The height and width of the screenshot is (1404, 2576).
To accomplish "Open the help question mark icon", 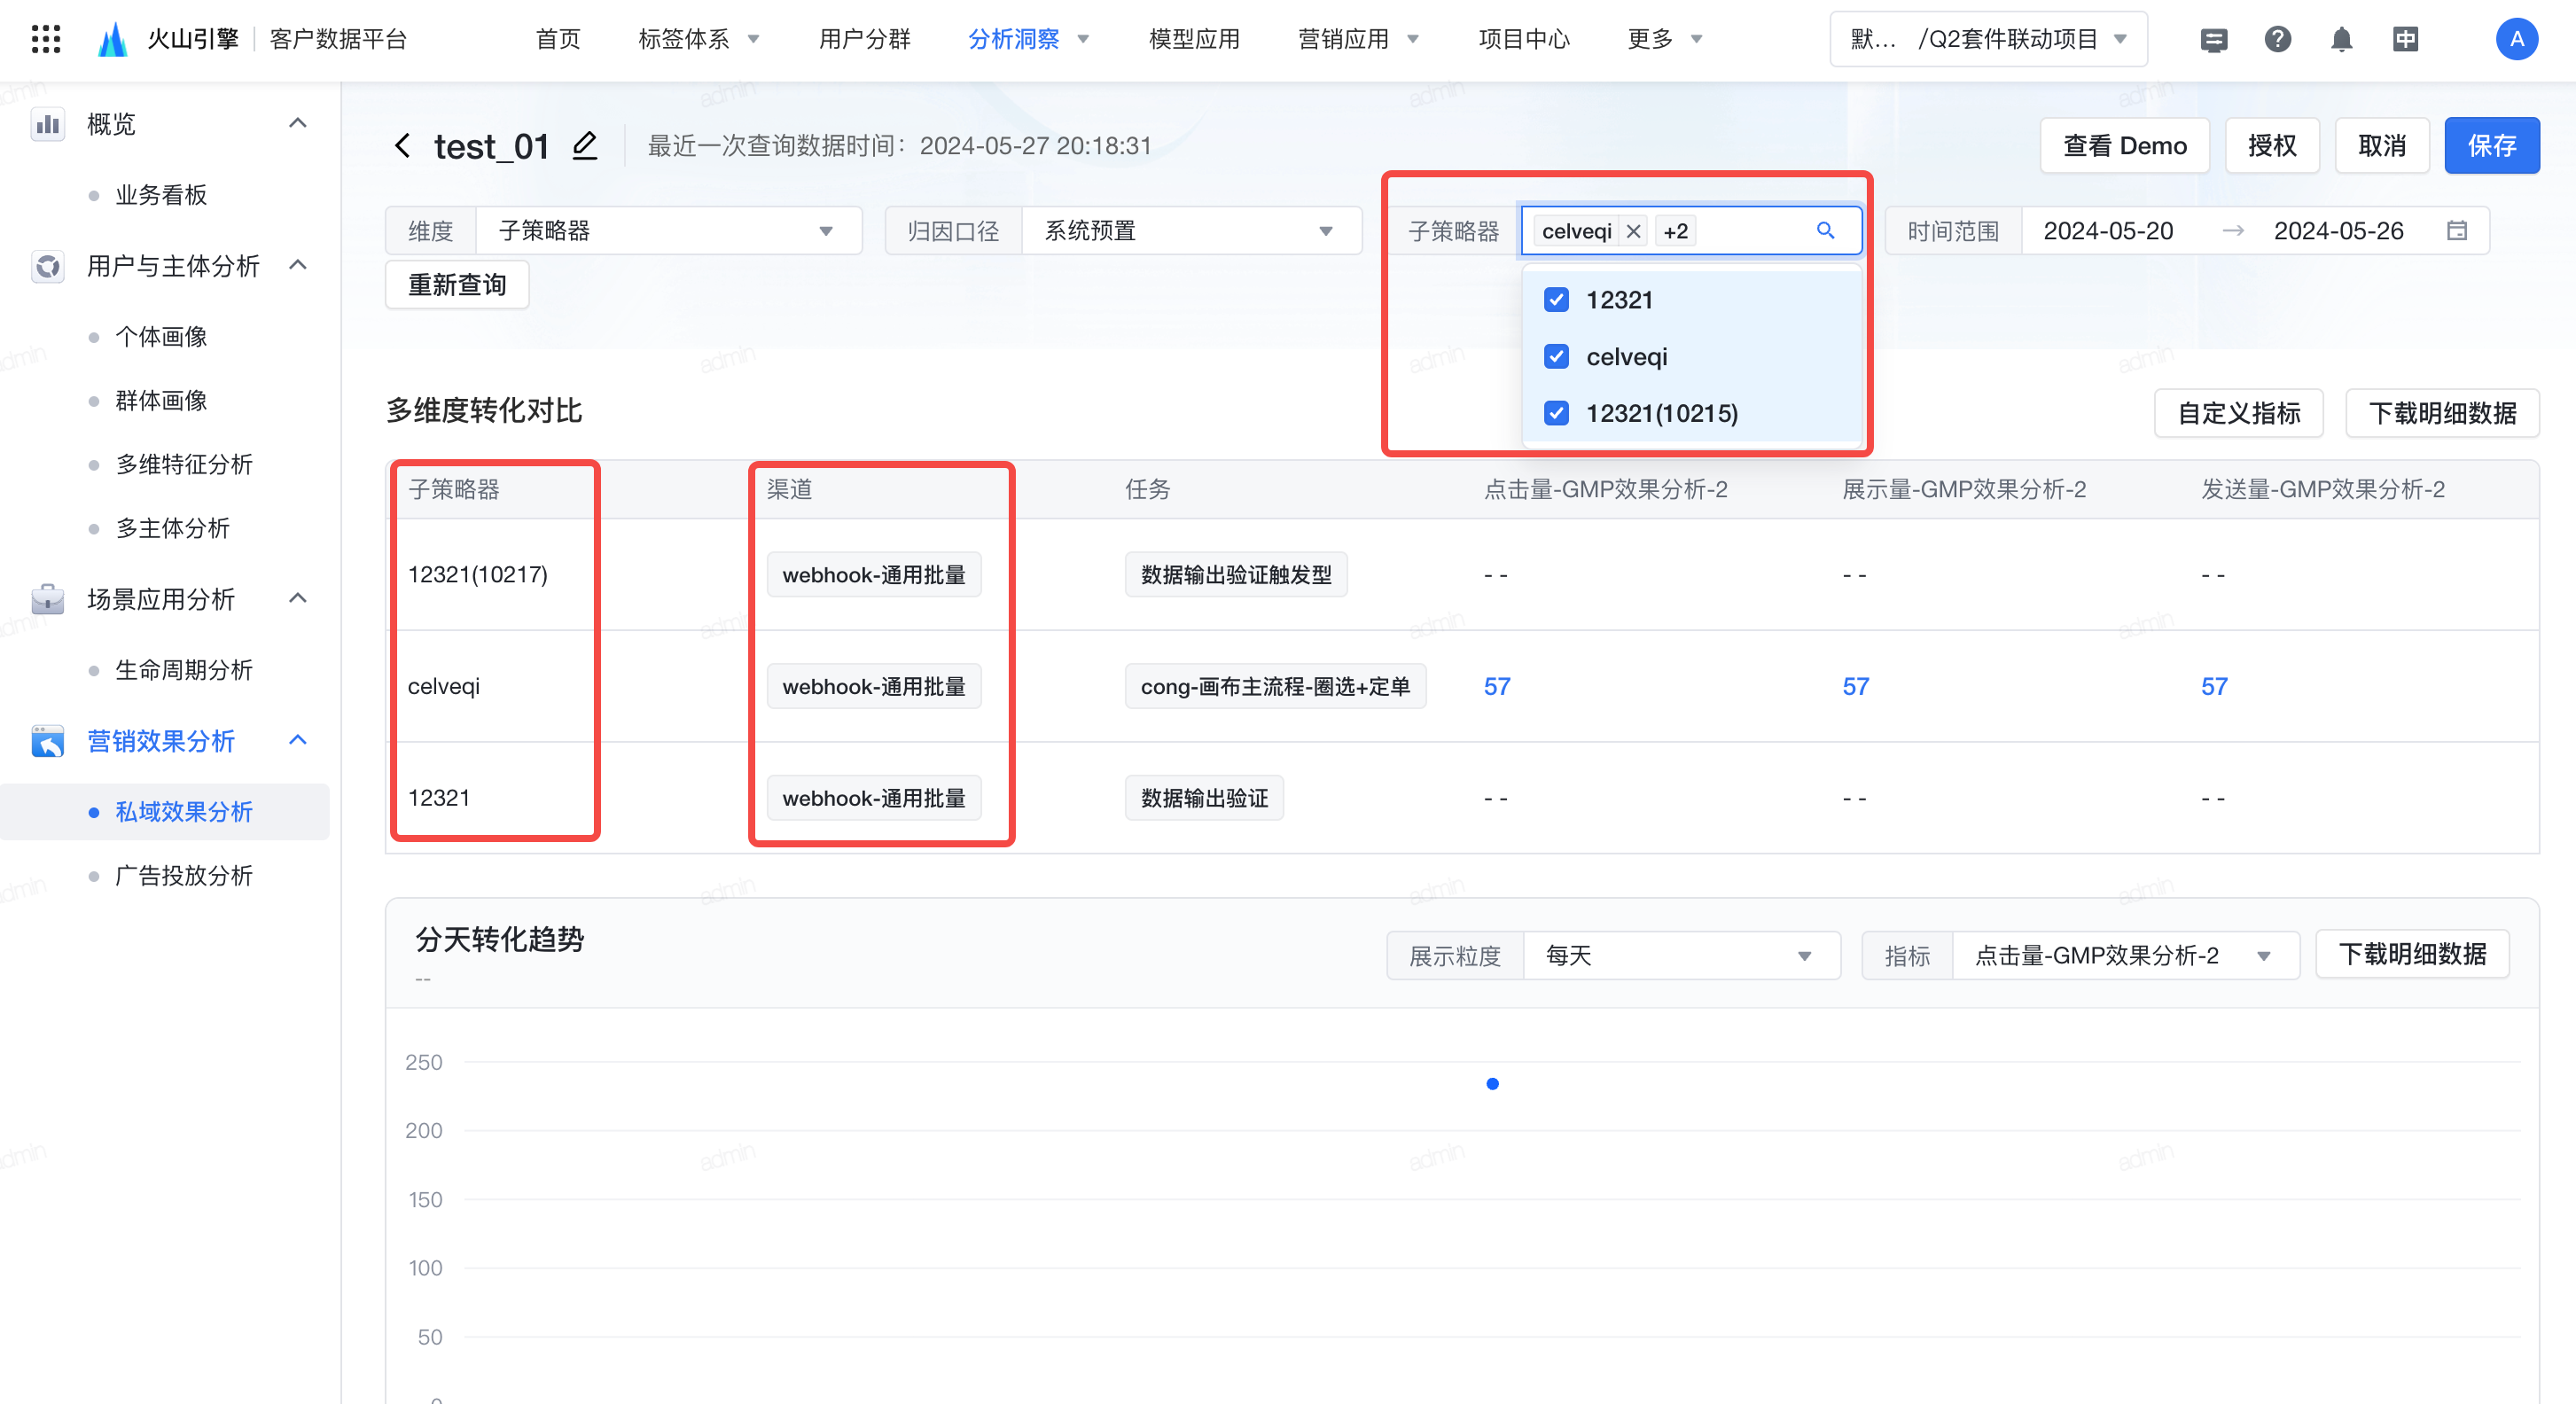I will [2278, 39].
